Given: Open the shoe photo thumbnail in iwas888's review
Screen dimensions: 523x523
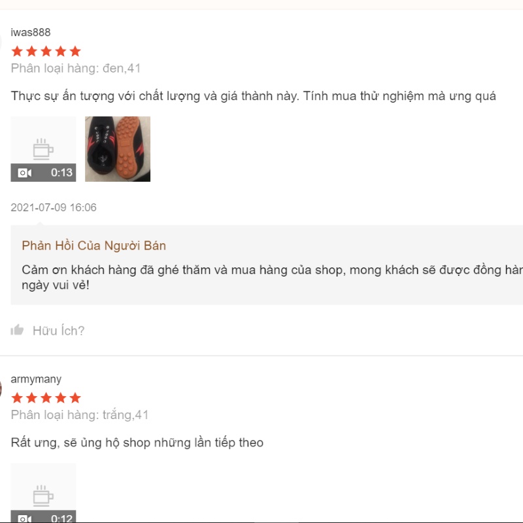Looking at the screenshot, I should [x=118, y=149].
